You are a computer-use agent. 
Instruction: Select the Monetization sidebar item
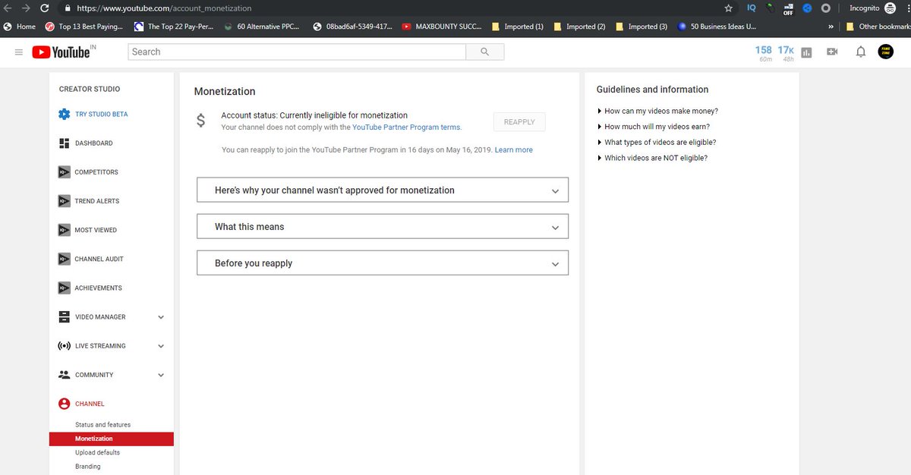pos(112,439)
